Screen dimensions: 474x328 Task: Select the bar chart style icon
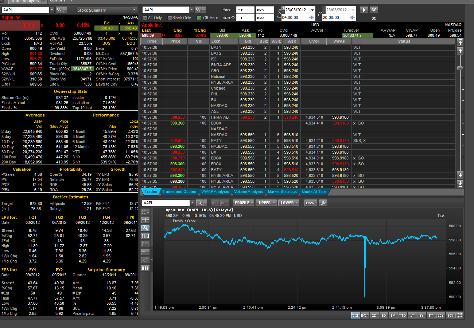(x=145, y=236)
